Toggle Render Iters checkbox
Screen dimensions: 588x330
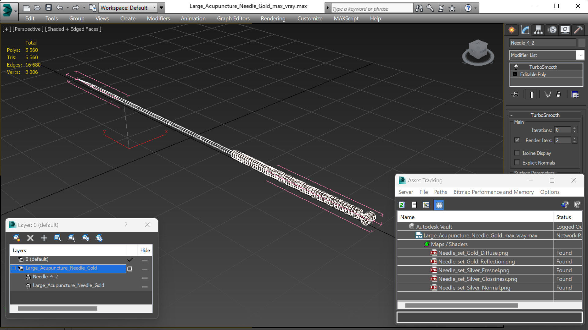[517, 140]
